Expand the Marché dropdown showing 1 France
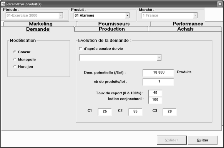Viewport: 224px width, 148px height. [195, 15]
